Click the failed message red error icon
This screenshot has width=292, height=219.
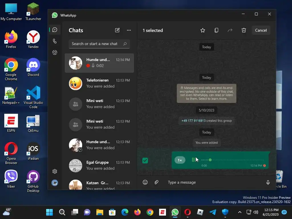pyautogui.click(x=264, y=166)
